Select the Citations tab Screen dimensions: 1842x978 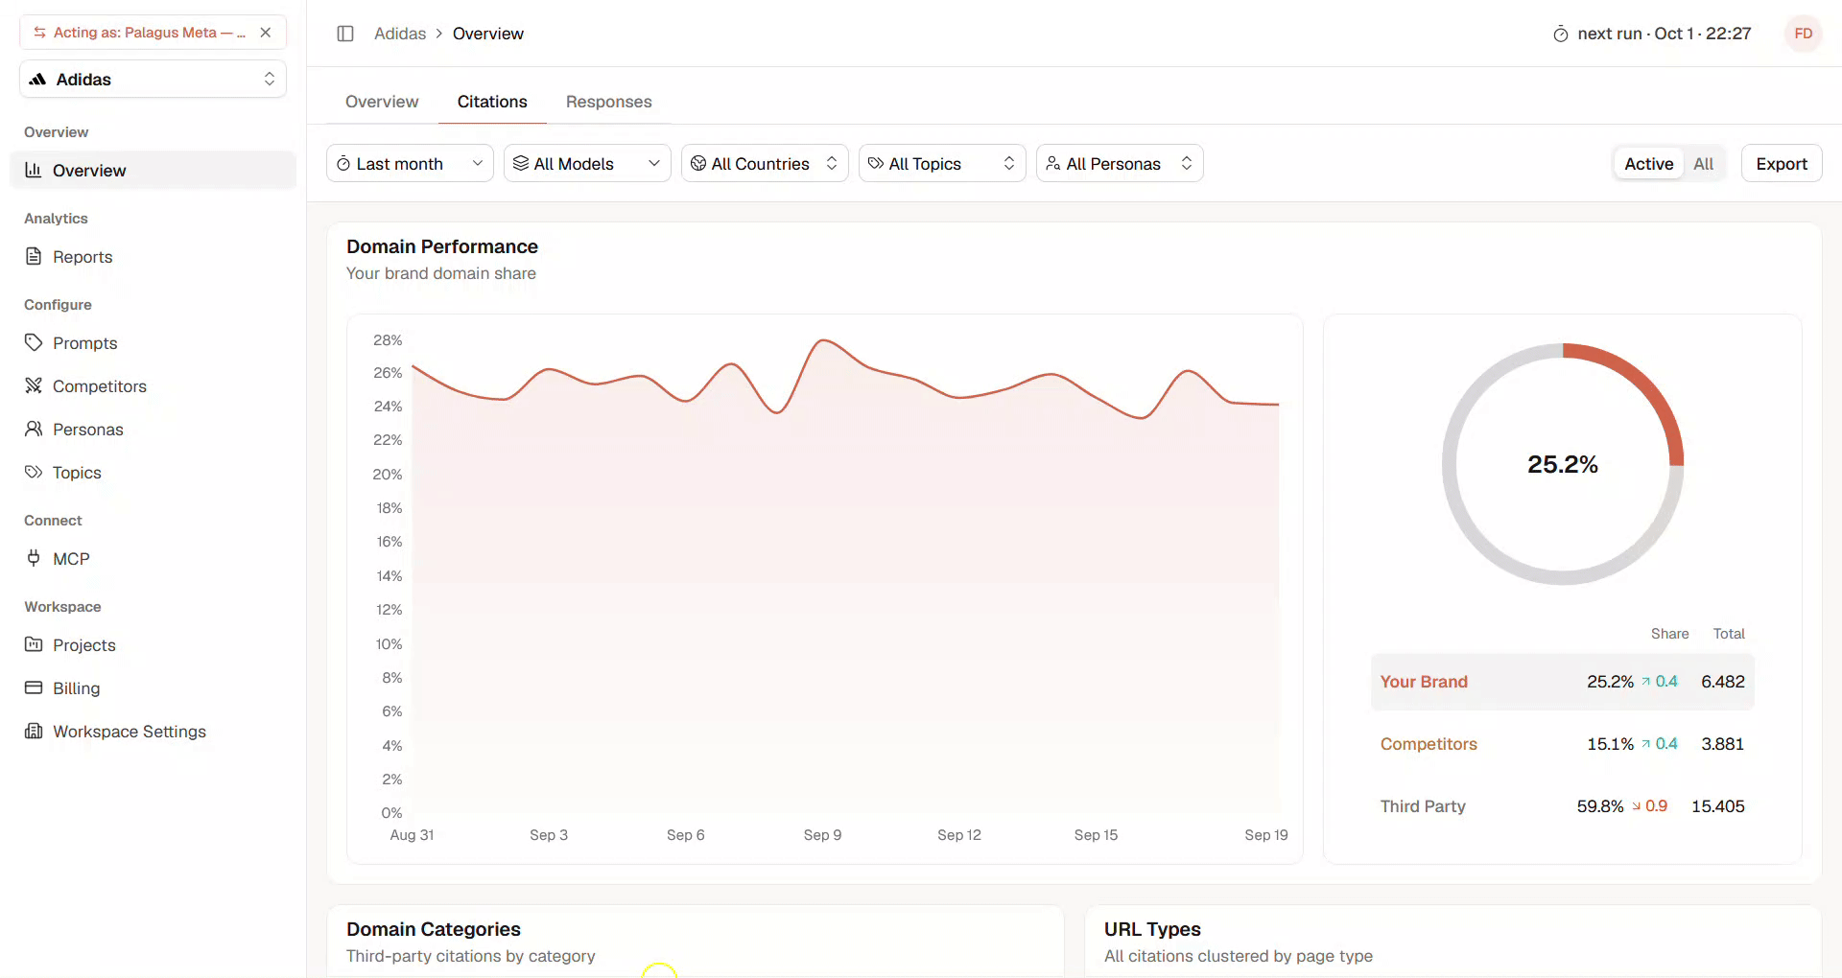[492, 102]
